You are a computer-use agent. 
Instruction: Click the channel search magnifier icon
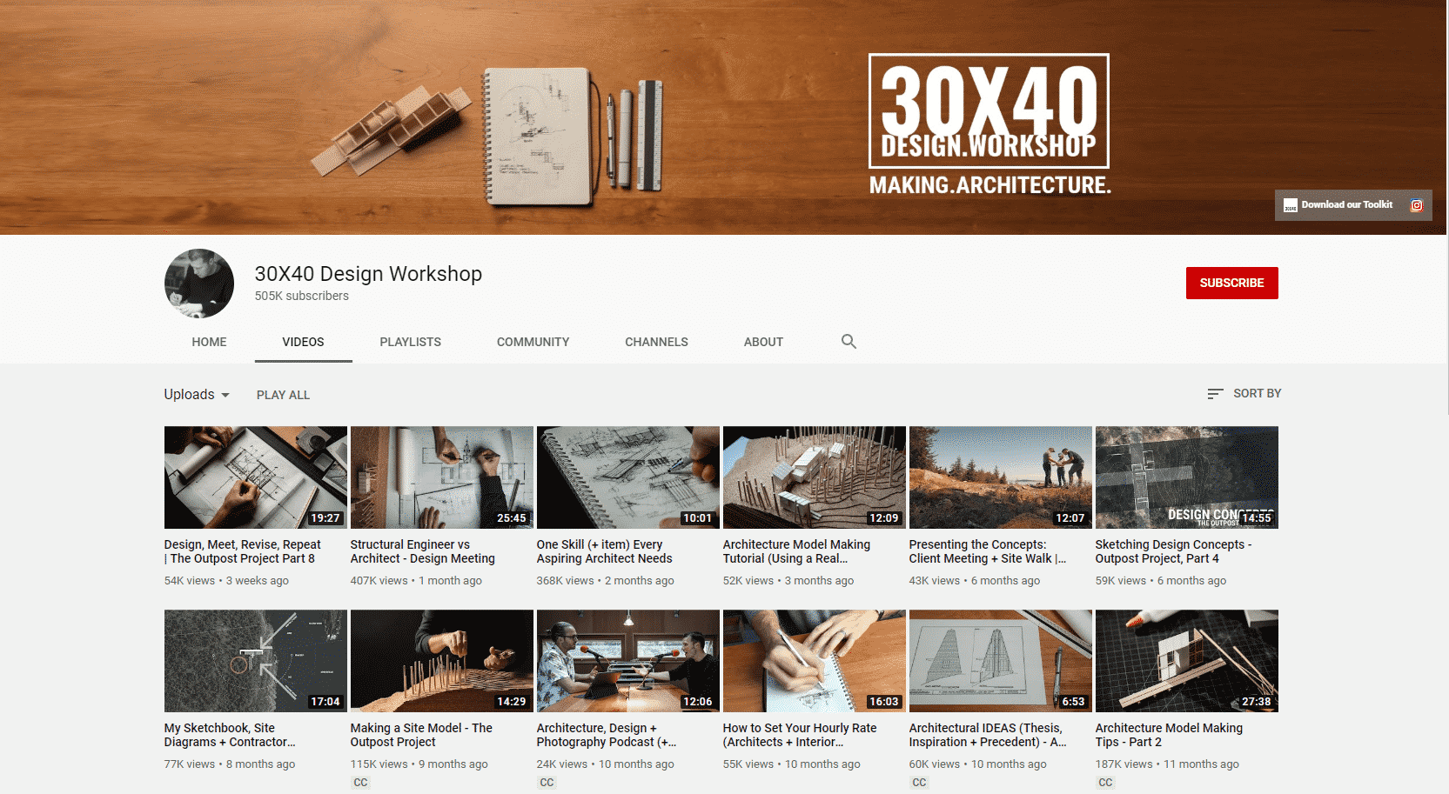(x=849, y=342)
